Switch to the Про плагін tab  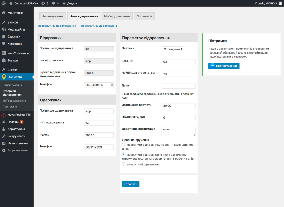(x=144, y=16)
